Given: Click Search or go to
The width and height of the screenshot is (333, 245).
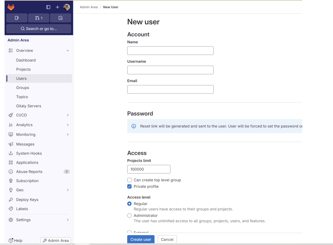Looking at the screenshot, I should coord(39,29).
